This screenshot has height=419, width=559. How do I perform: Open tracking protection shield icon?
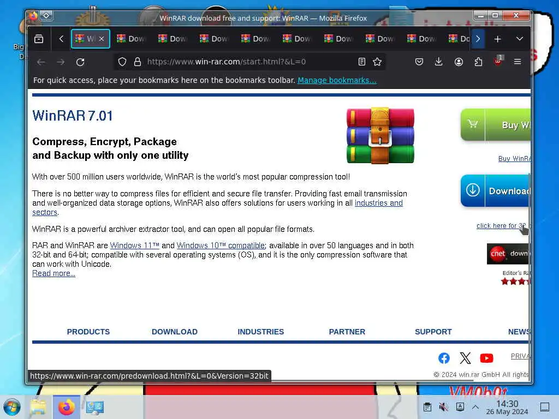pyautogui.click(x=122, y=62)
